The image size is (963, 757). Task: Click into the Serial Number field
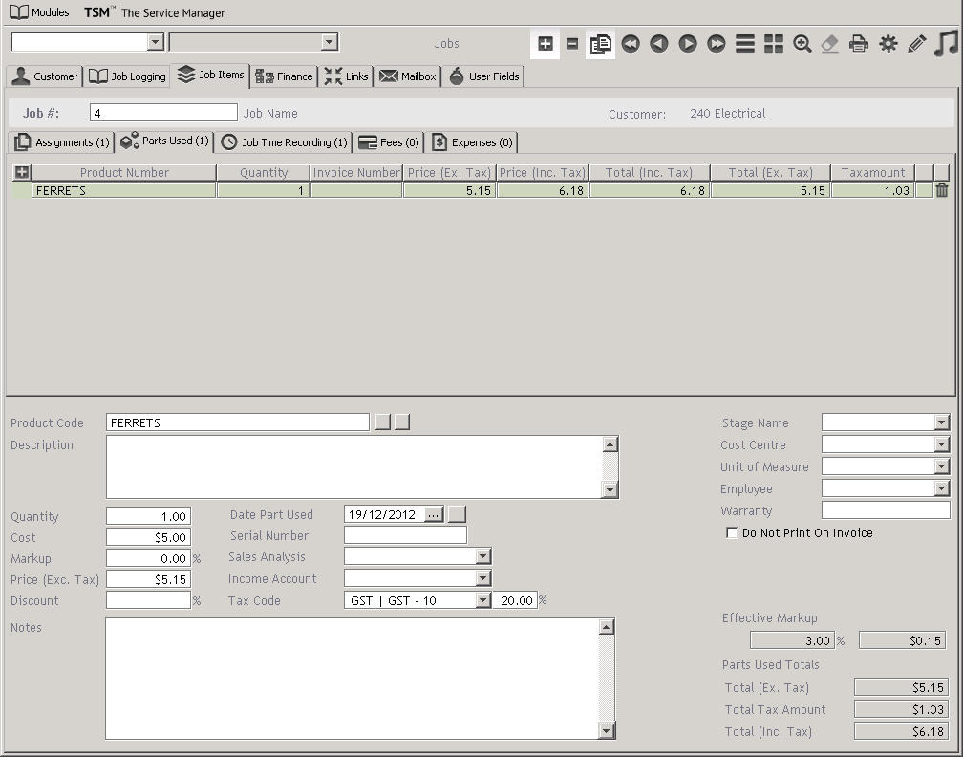coord(405,535)
